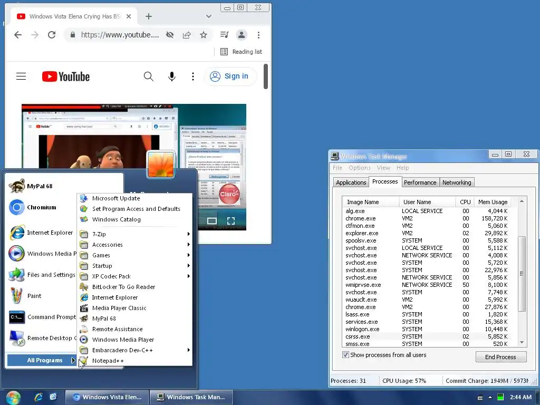Viewport: 540px width, 405px height.
Task: Open the YouTube hamburger guide menu
Action: [x=21, y=76]
